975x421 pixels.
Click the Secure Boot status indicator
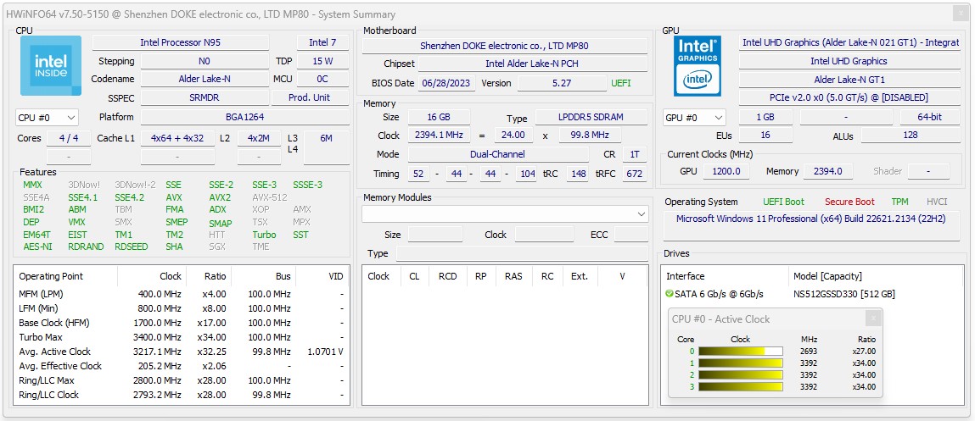849,202
